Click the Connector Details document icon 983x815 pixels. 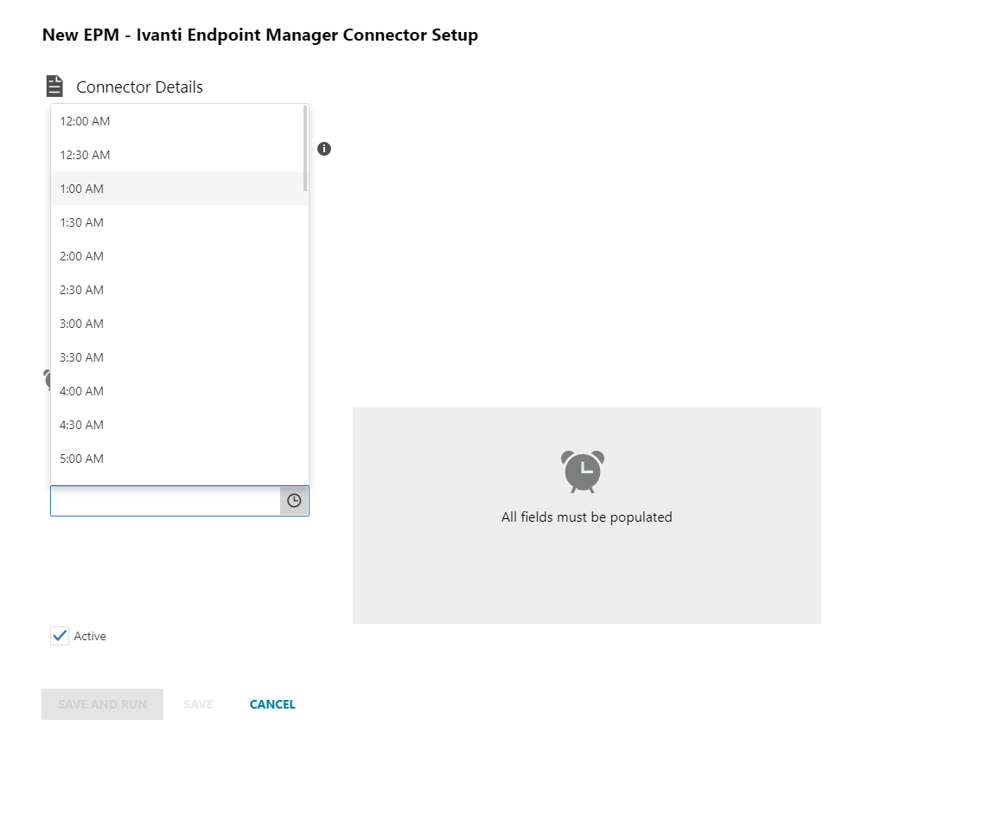(x=54, y=85)
